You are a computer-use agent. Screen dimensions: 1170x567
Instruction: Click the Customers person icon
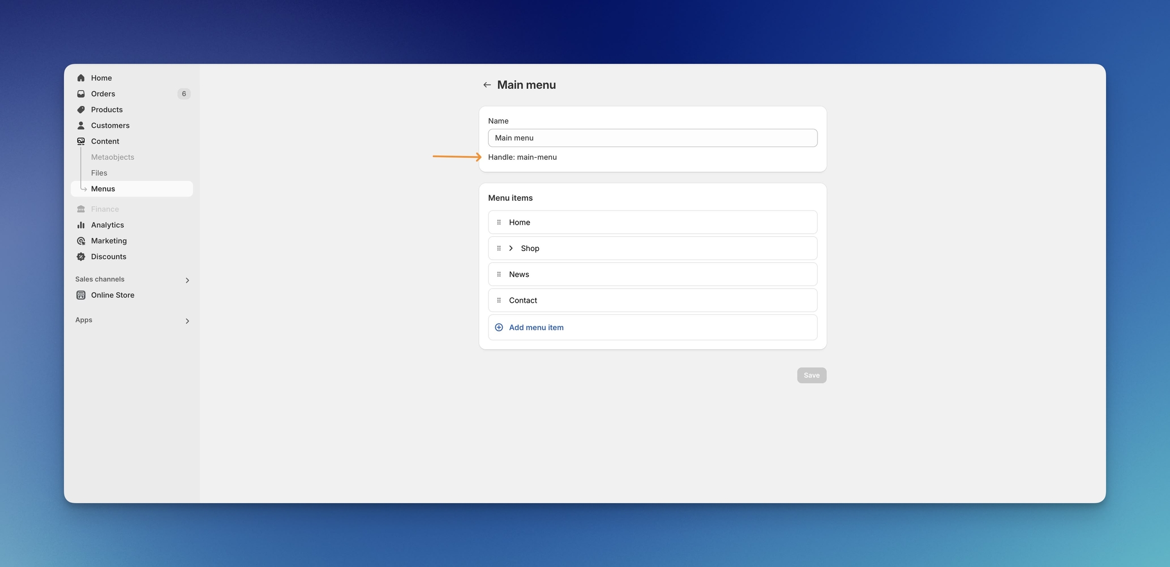point(81,125)
